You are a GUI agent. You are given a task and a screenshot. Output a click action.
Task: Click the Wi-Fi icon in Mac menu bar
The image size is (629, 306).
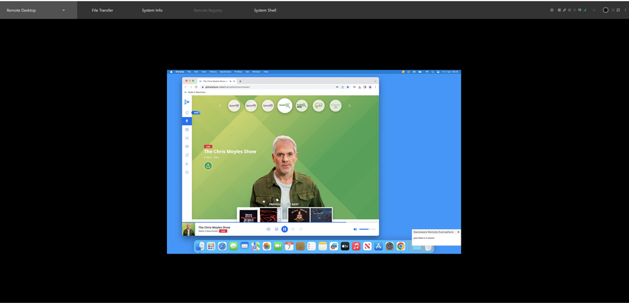click(427, 72)
